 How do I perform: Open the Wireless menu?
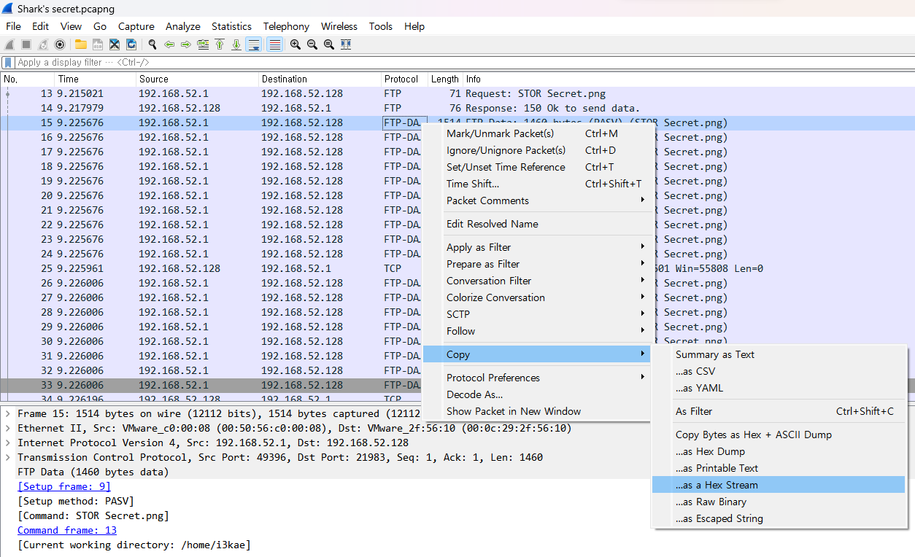(x=339, y=26)
